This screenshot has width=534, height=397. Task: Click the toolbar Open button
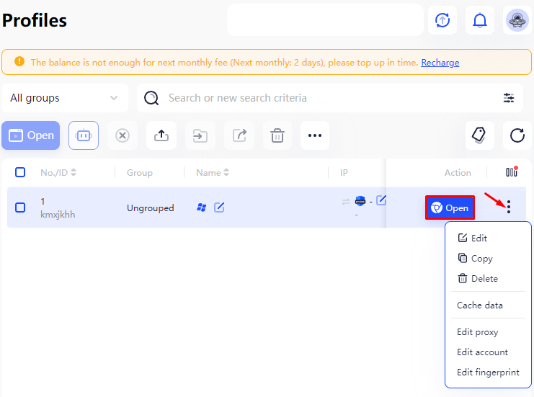(x=31, y=135)
